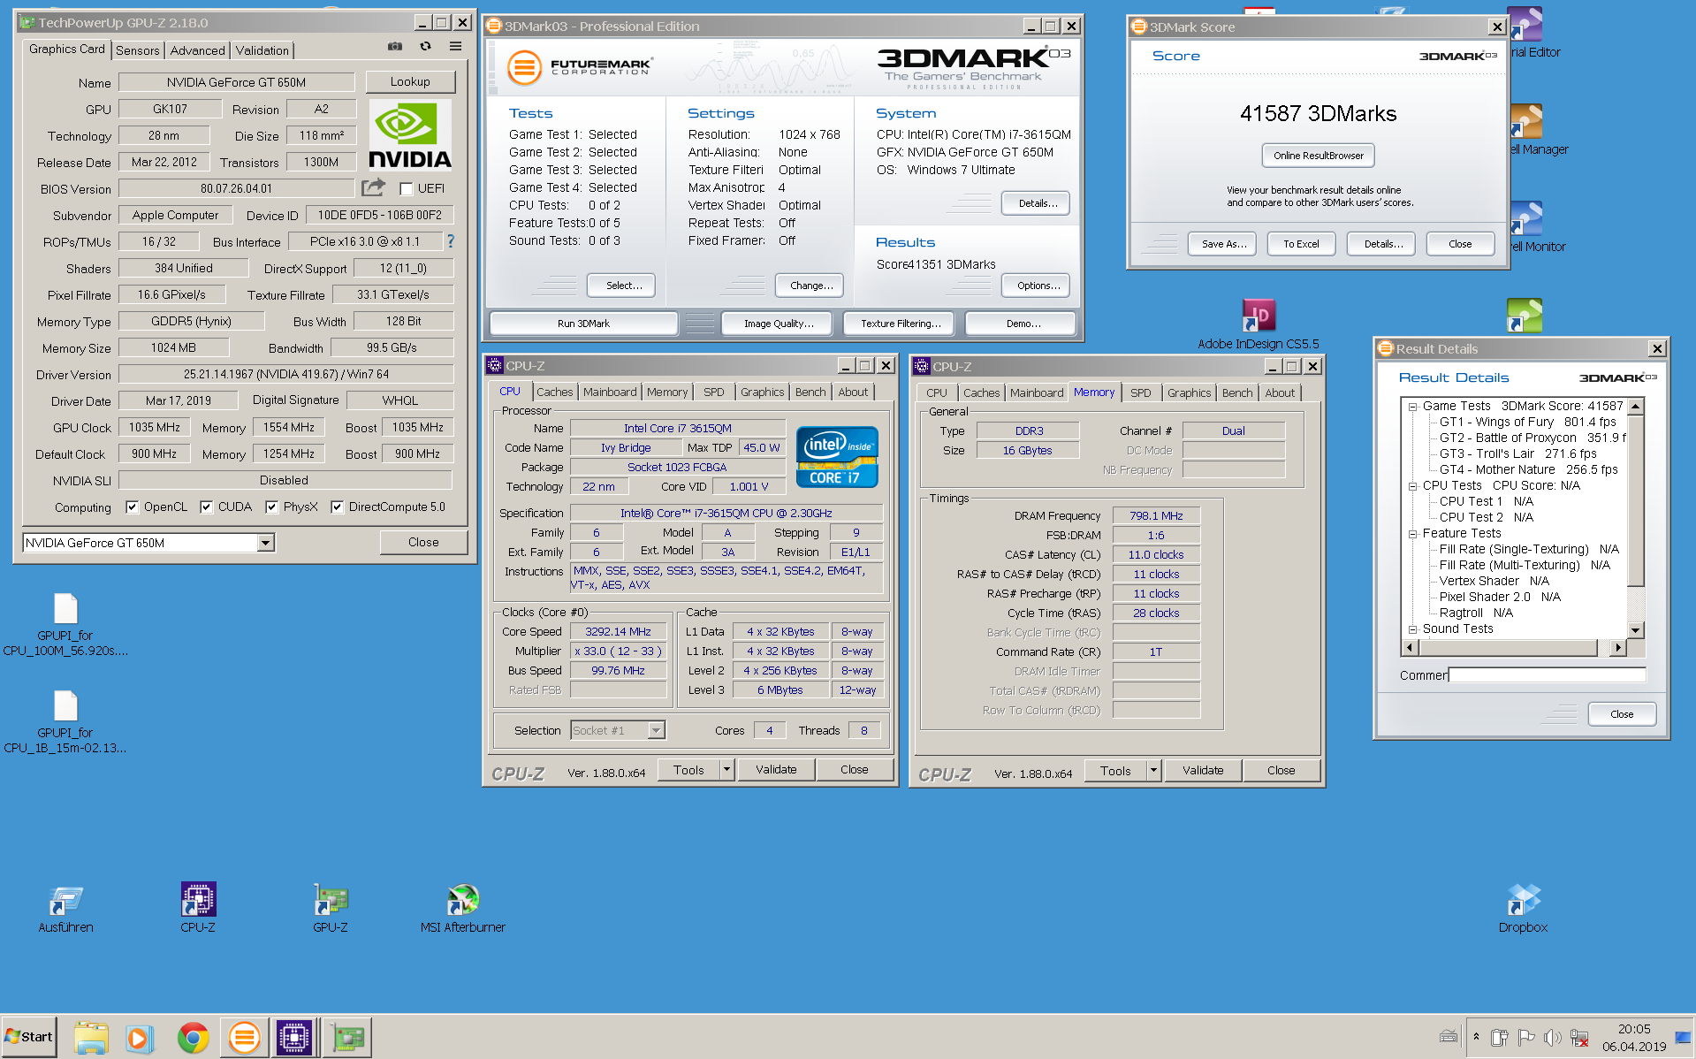Click the Comment input field
This screenshot has height=1059, width=1696.
(x=1547, y=675)
